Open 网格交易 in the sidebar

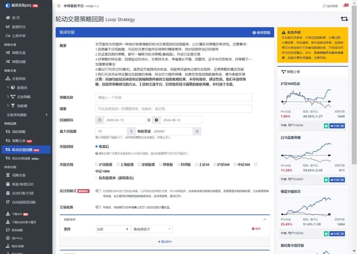[19, 53]
